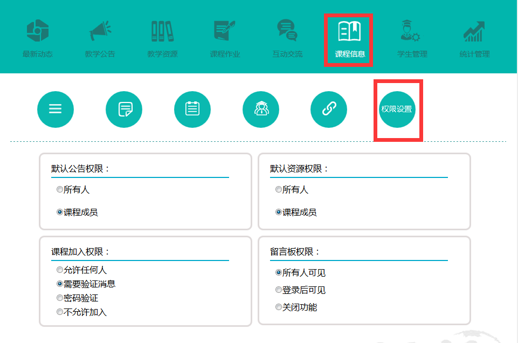
Task: Click the round hamburger list icon
Action: click(56, 109)
